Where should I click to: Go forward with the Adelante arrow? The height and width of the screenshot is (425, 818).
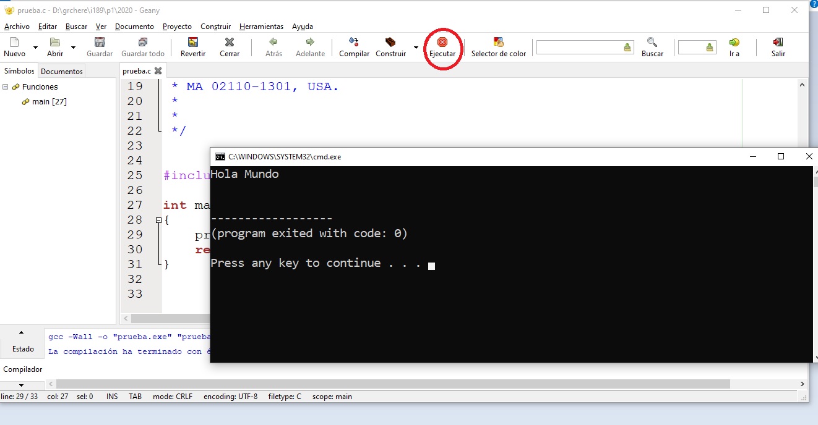[310, 43]
